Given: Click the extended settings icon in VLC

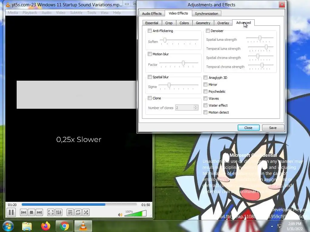Looking at the screenshot, I should (x=59, y=212).
